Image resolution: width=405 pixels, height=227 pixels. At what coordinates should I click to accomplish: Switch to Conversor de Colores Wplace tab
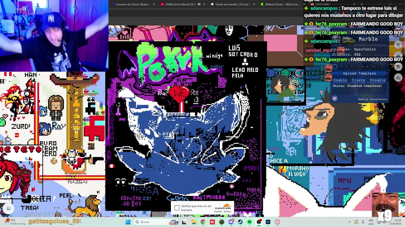tap(132, 4)
